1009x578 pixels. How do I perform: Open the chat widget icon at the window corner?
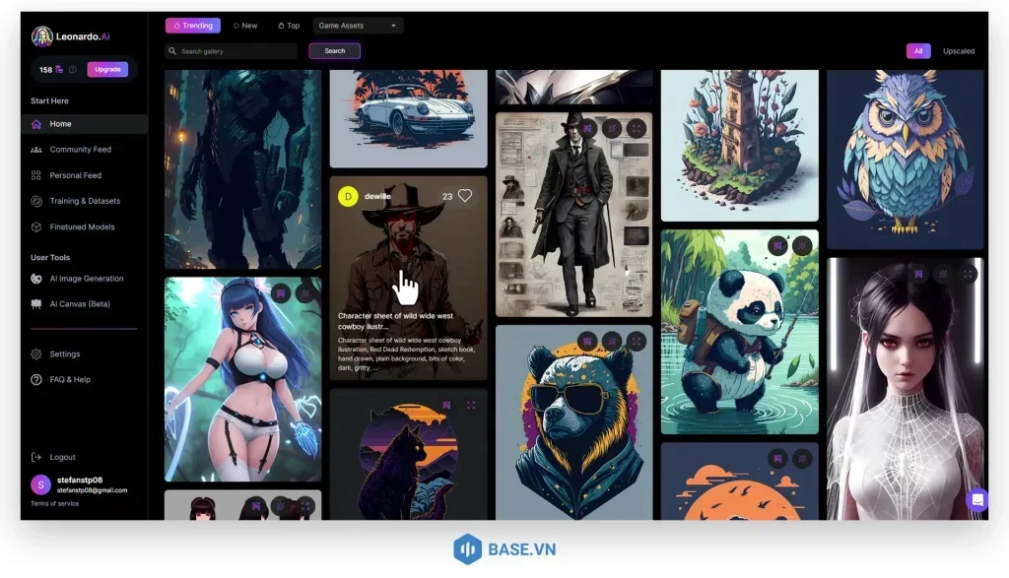click(977, 499)
